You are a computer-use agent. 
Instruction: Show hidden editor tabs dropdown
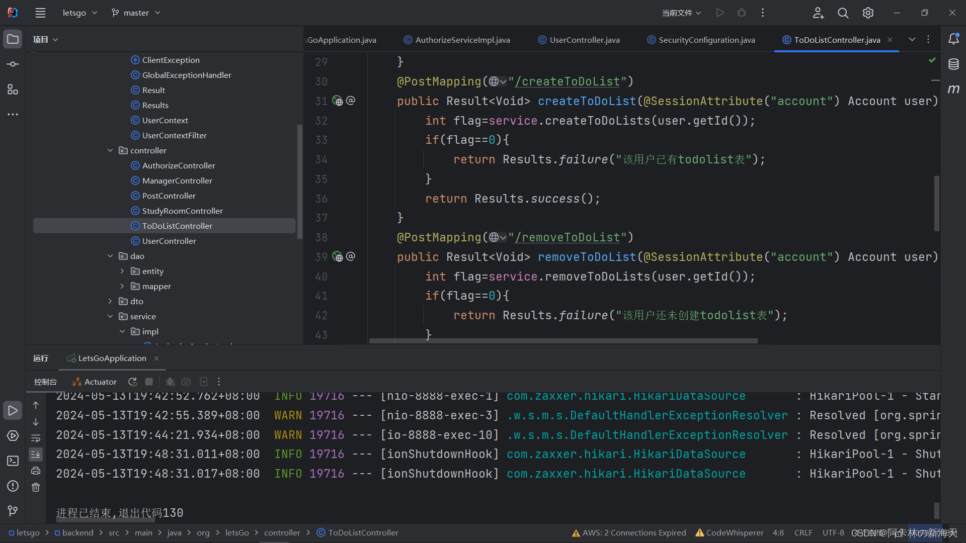912,39
